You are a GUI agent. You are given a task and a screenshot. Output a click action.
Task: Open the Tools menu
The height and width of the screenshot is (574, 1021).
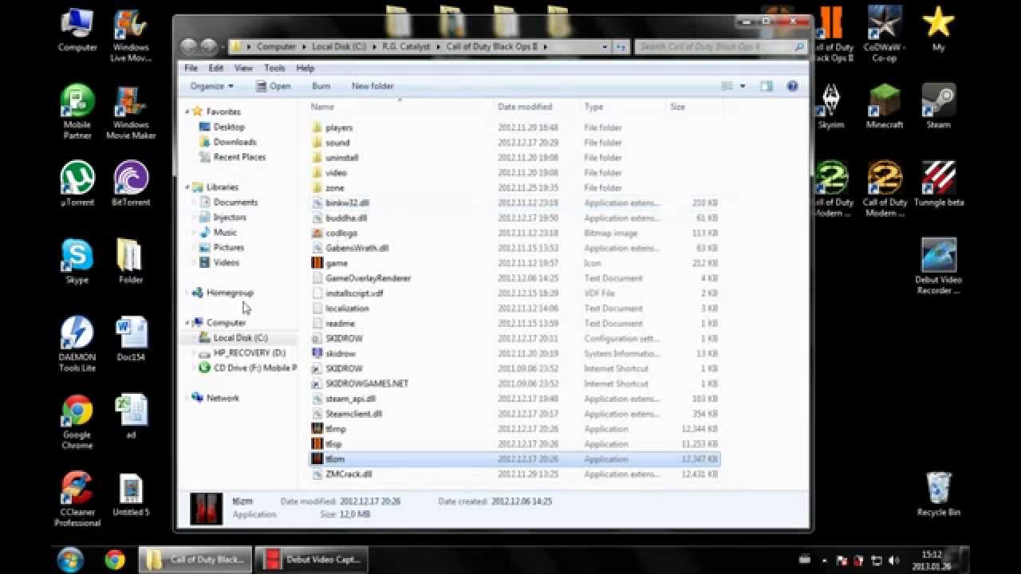tap(274, 69)
